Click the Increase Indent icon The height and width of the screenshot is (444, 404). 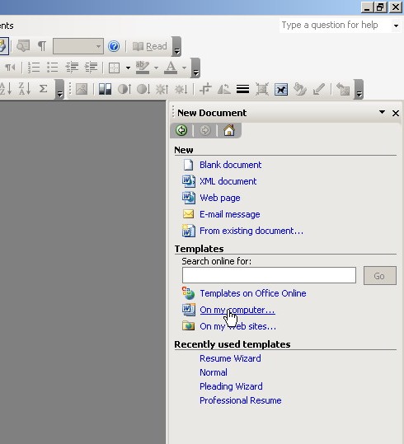click(x=91, y=68)
